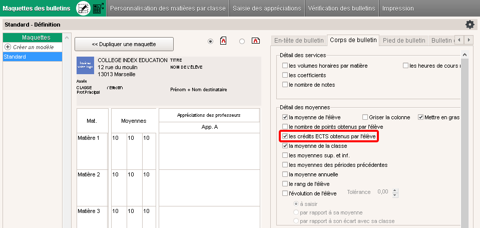Select par rapport à son écart option
This screenshot has width=480, height=228.
pyautogui.click(x=296, y=221)
